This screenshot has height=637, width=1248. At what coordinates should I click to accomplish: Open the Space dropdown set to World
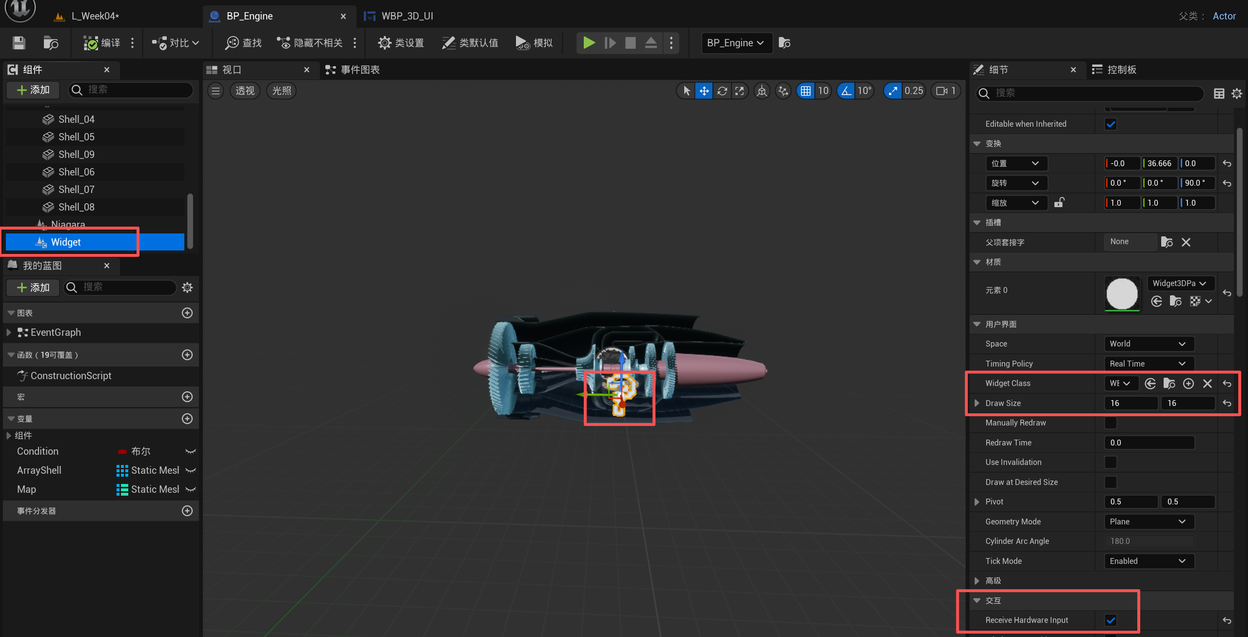coord(1149,344)
